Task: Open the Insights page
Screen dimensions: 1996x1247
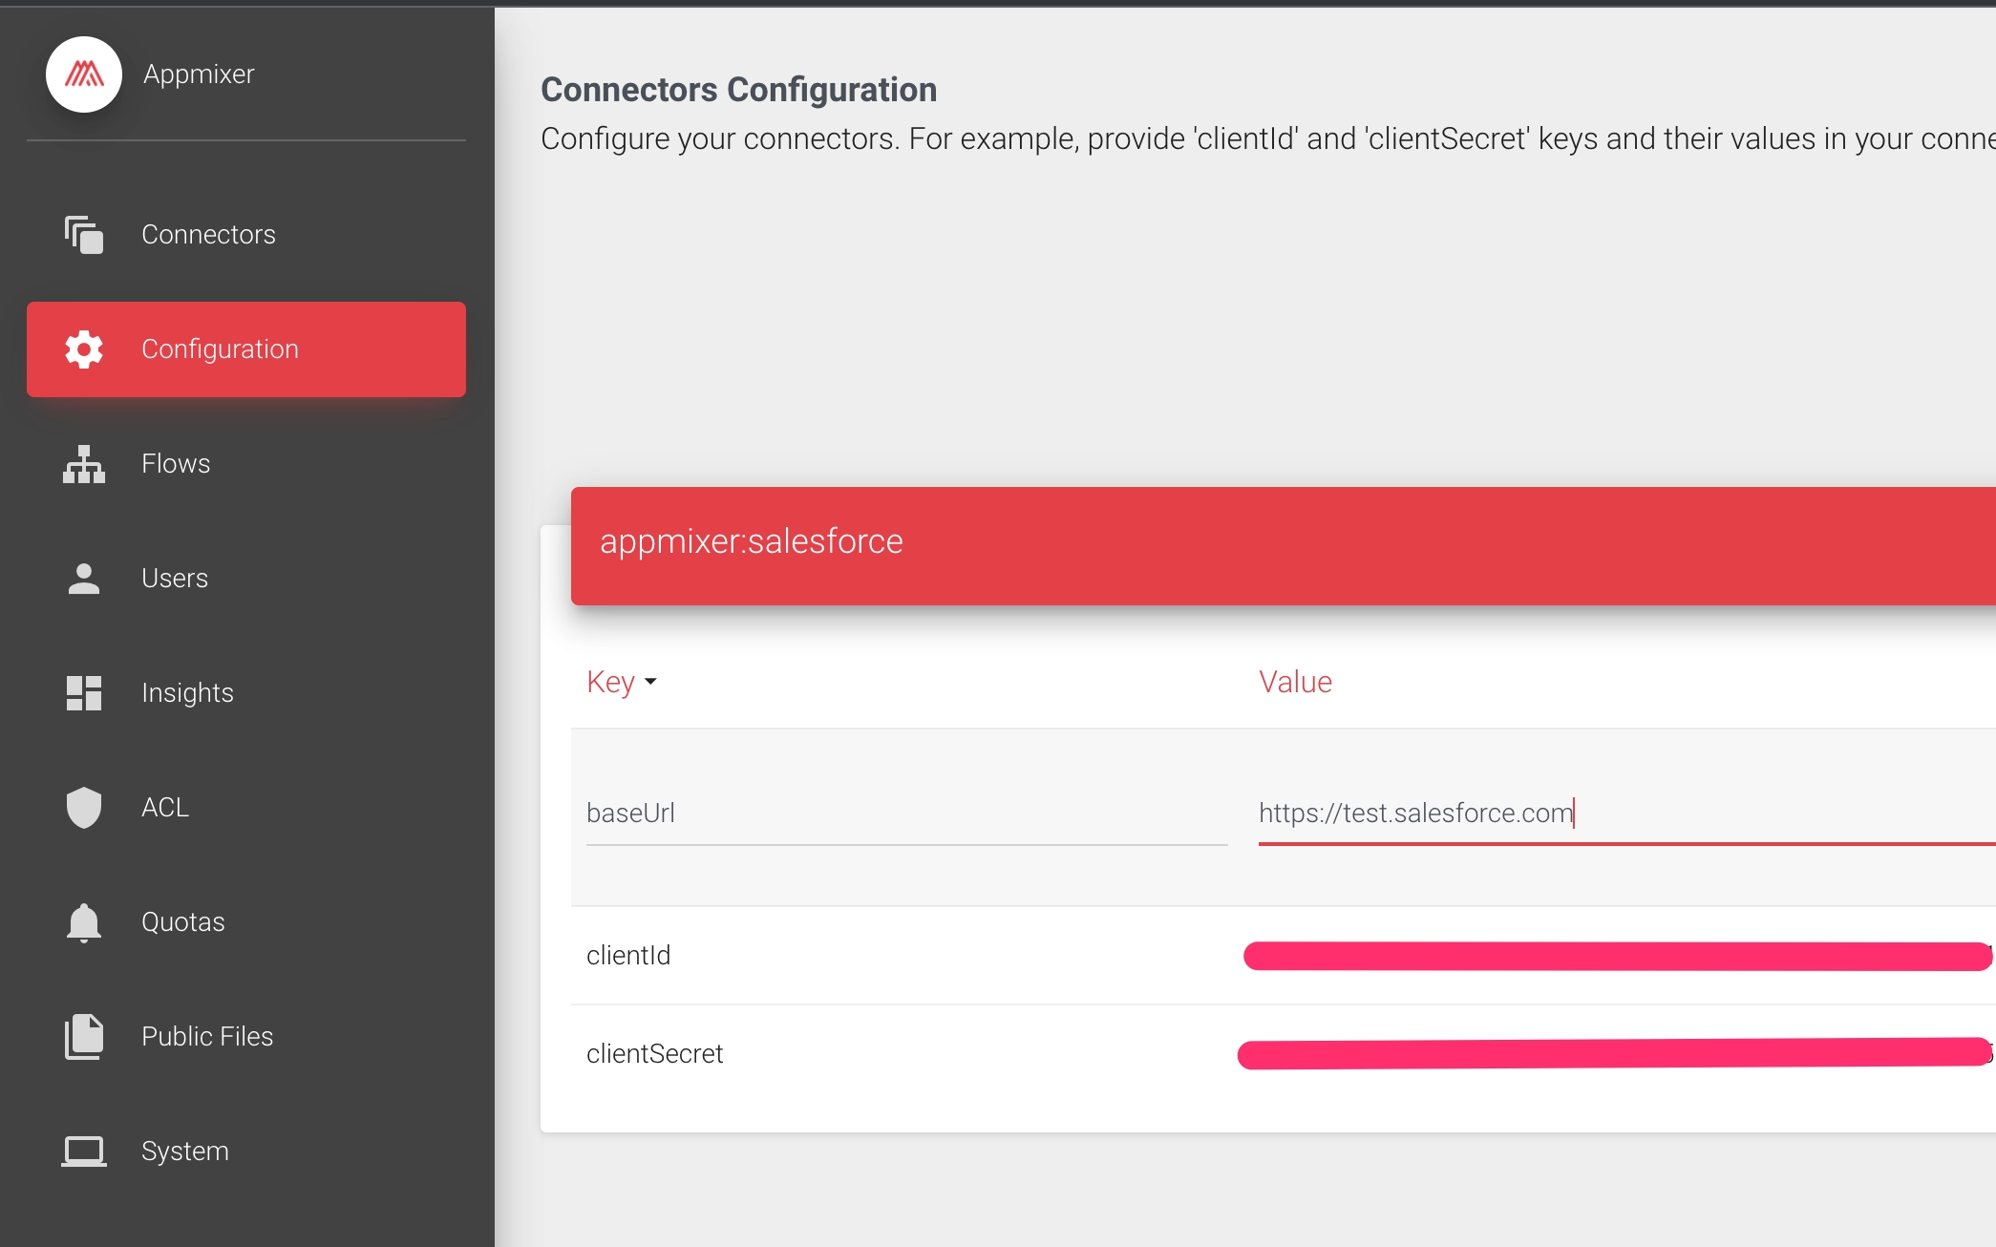Action: click(187, 693)
